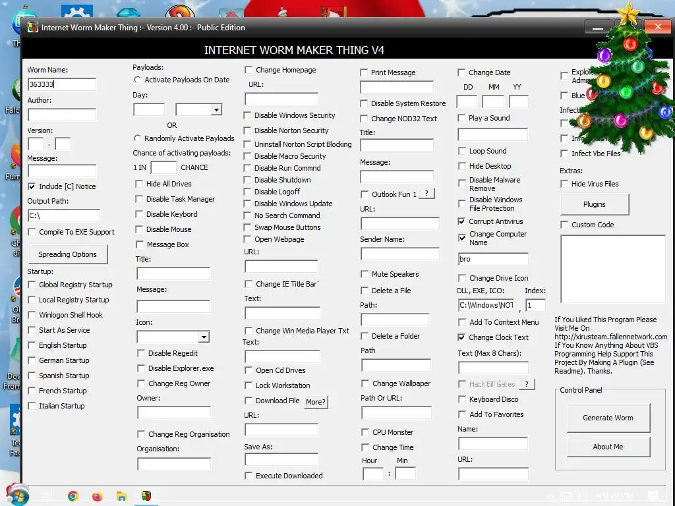675x506 pixels.
Task: Focus the Reg Owner field
Action: pos(174,412)
